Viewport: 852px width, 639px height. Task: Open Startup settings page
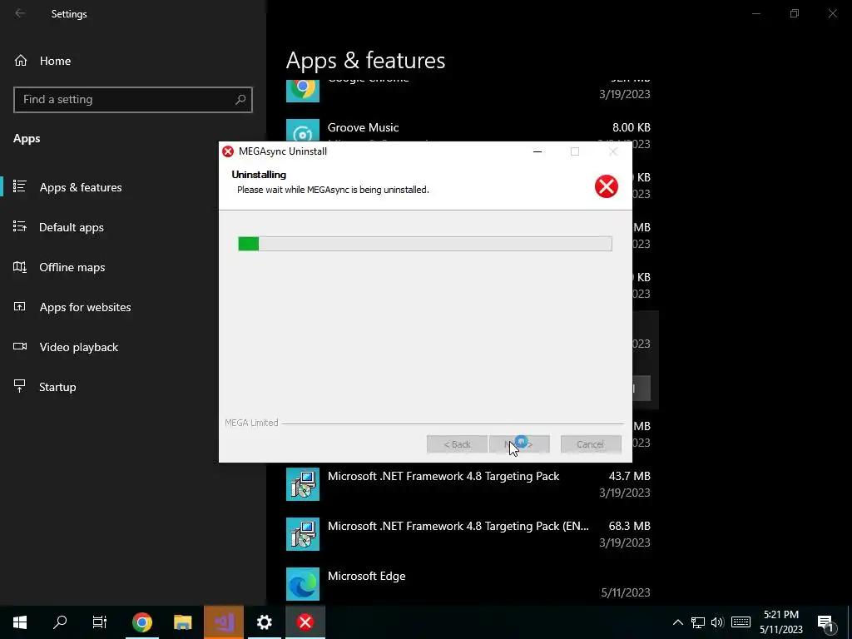pyautogui.click(x=57, y=387)
